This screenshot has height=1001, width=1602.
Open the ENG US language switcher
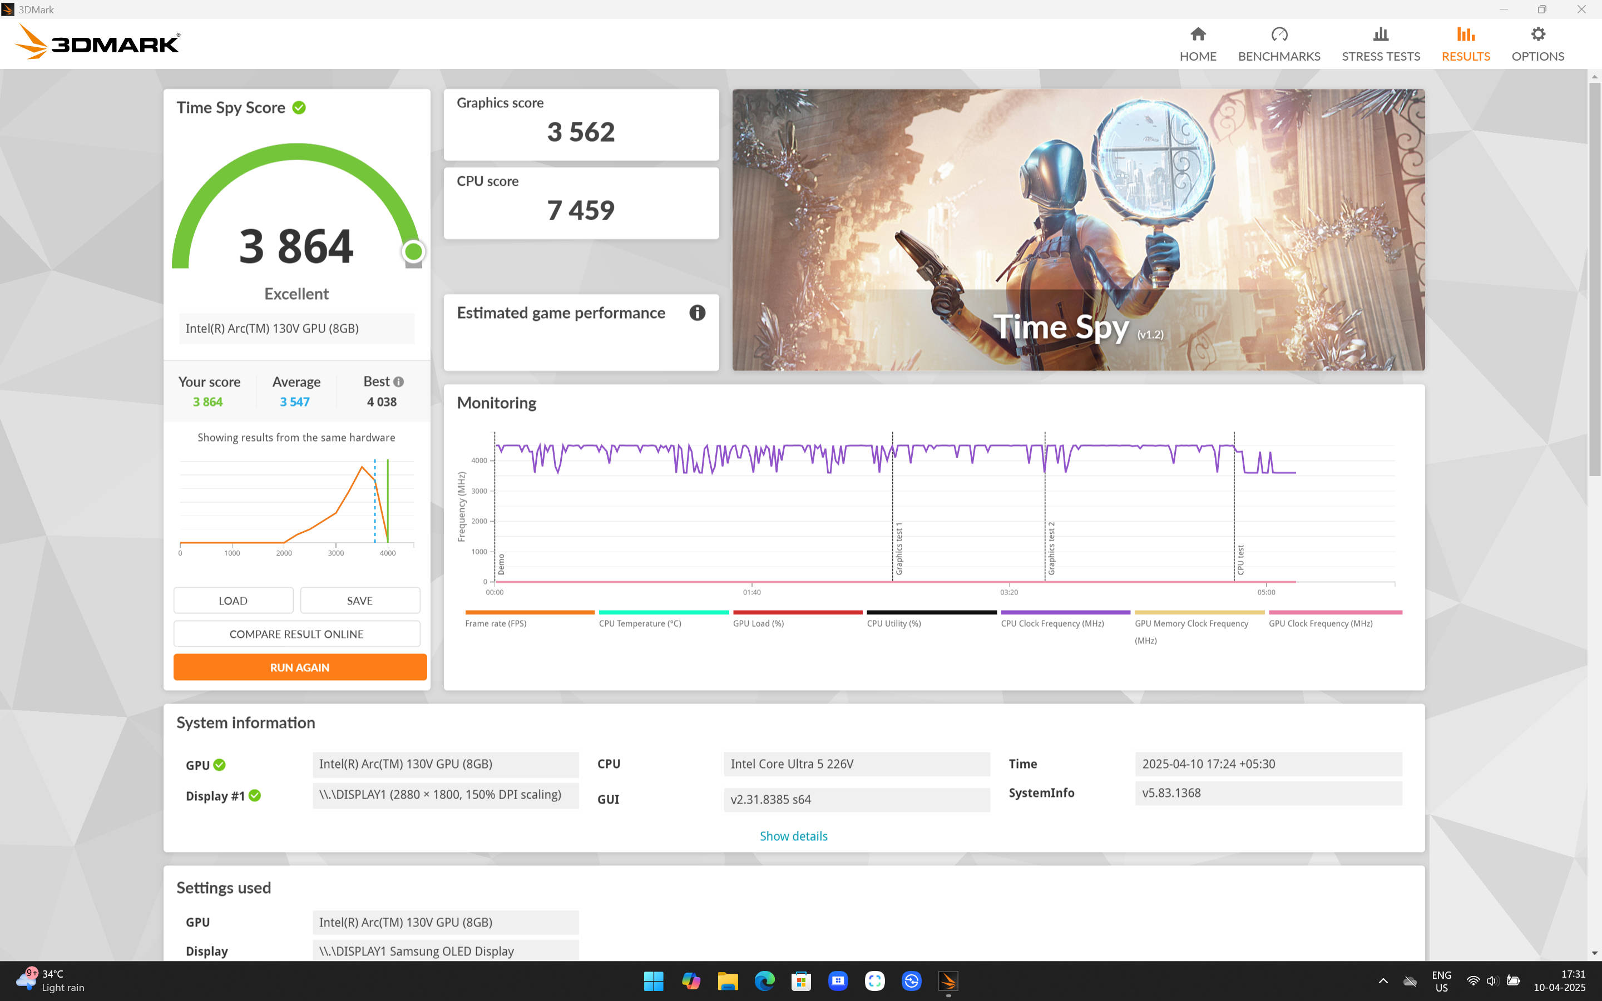[x=1441, y=980]
